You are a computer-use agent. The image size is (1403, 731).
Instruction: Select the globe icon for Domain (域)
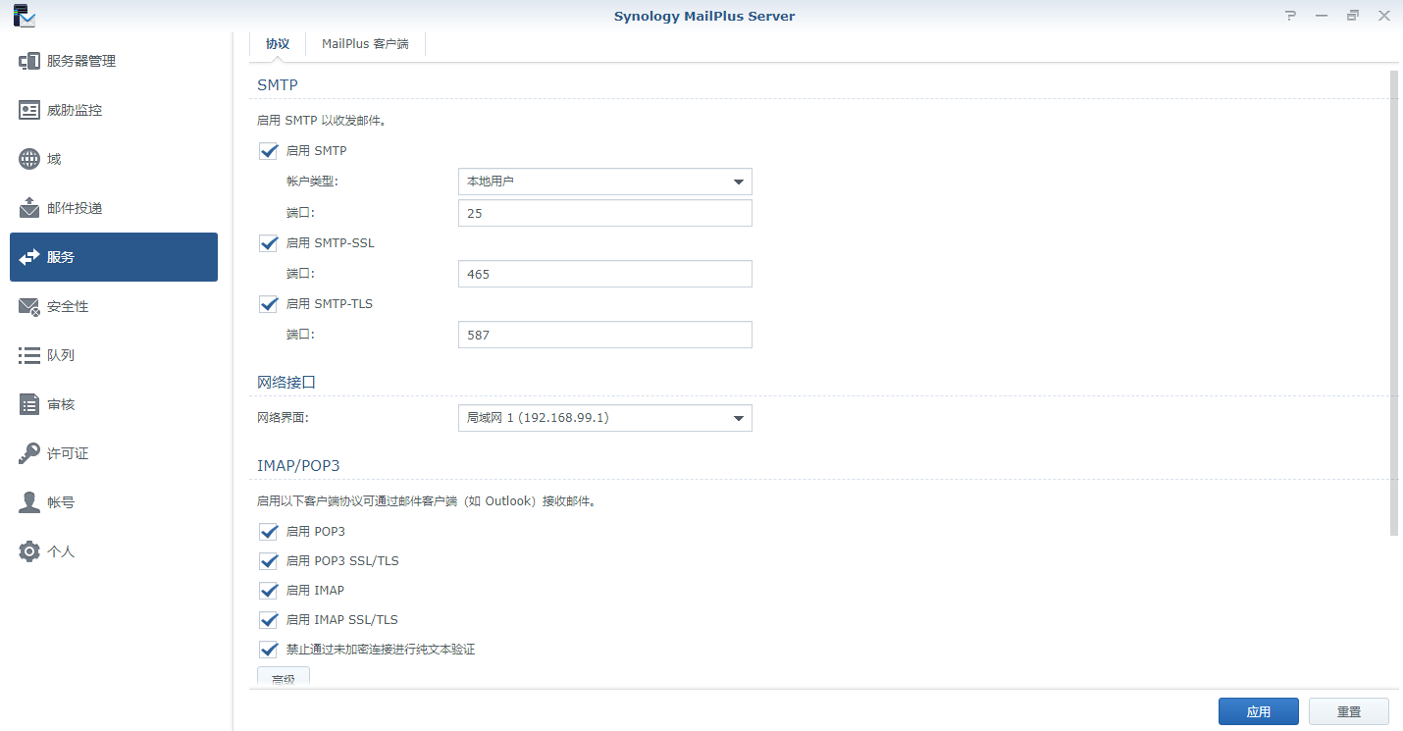tap(29, 159)
